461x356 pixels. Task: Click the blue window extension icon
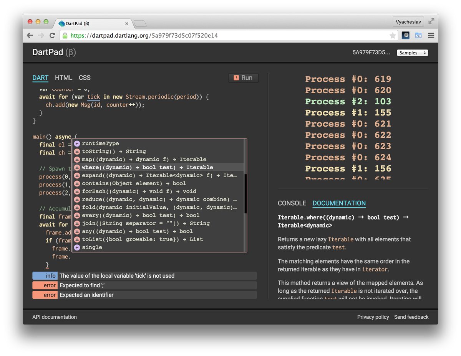(418, 35)
